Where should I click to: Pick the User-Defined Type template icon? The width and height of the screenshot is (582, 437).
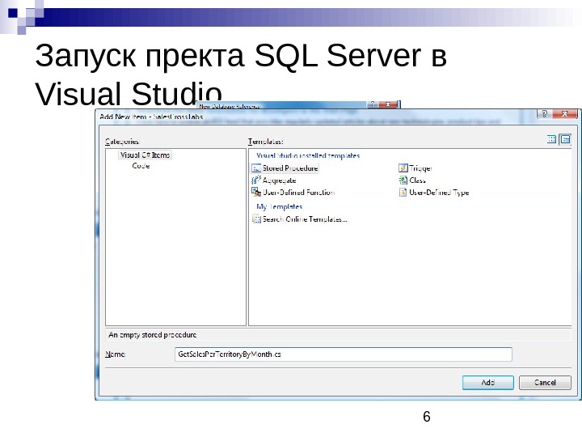(x=403, y=192)
